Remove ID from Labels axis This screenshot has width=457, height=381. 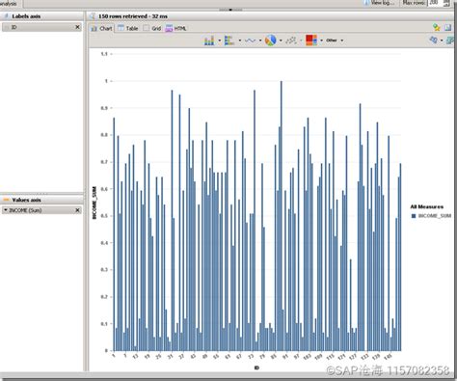click(77, 27)
